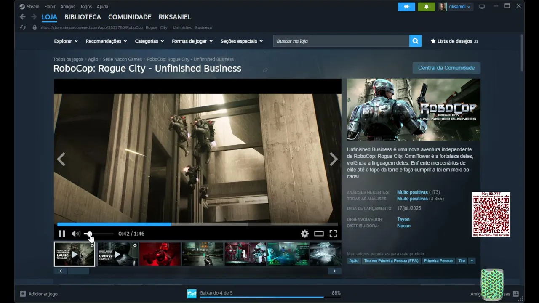The width and height of the screenshot is (539, 303).
Task: Show the previous media item
Action: [x=61, y=159]
